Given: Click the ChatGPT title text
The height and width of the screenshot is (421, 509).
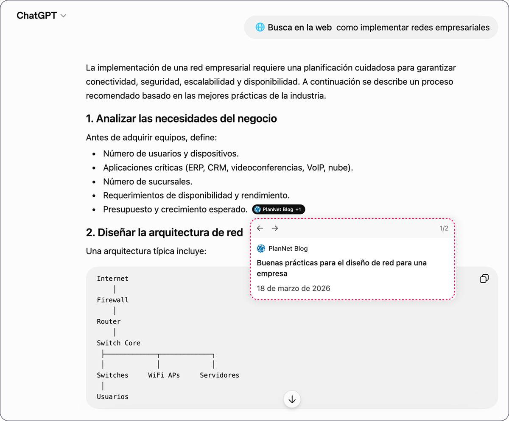Looking at the screenshot, I should point(37,16).
